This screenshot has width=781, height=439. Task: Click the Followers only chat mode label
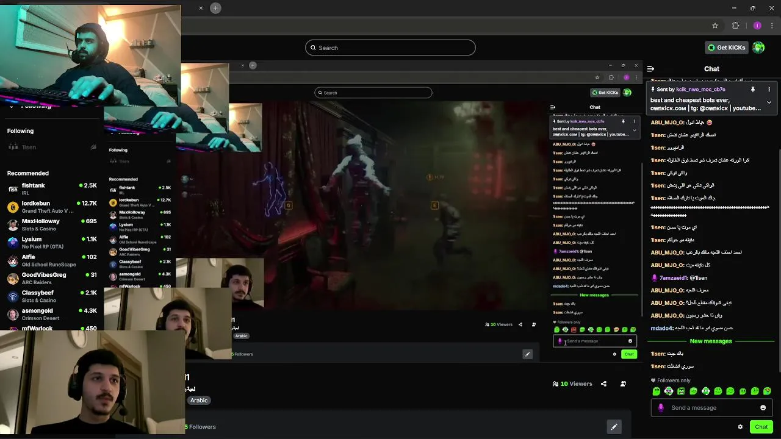point(671,380)
